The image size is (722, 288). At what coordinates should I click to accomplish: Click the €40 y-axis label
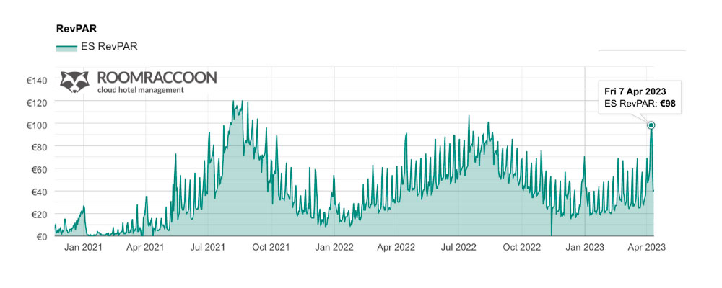point(39,192)
